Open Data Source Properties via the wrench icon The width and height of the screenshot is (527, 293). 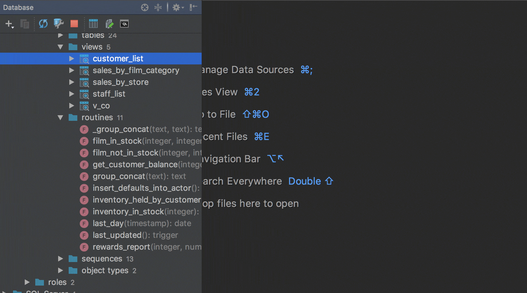click(x=58, y=24)
